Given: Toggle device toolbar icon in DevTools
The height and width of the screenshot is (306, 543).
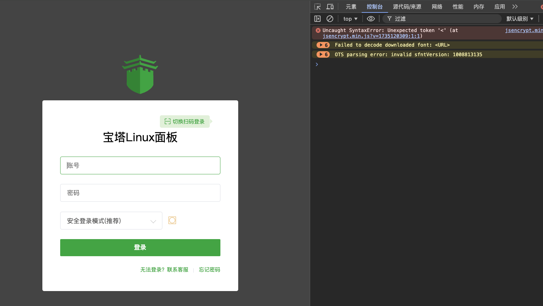Looking at the screenshot, I should (330, 7).
